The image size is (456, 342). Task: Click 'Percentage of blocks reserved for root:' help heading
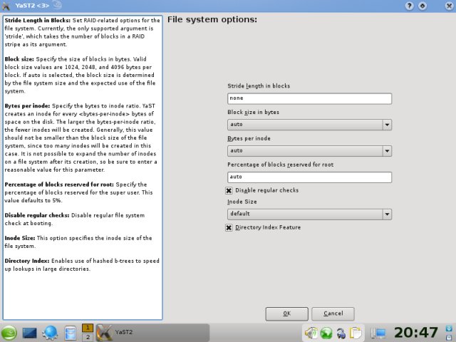tap(59, 185)
